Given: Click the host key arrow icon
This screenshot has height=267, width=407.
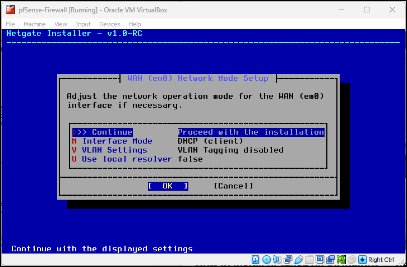Looking at the screenshot, I should [362, 260].
